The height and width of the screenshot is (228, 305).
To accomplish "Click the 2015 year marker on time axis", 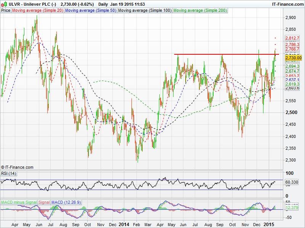I will point(269,225).
